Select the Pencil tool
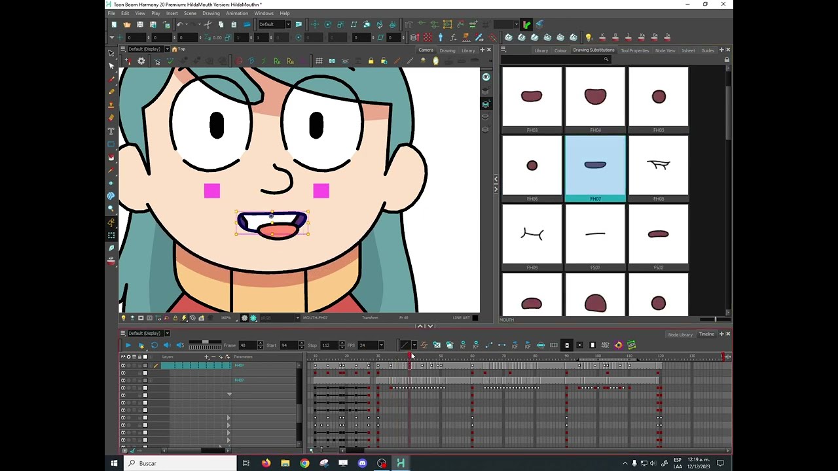 (x=111, y=92)
